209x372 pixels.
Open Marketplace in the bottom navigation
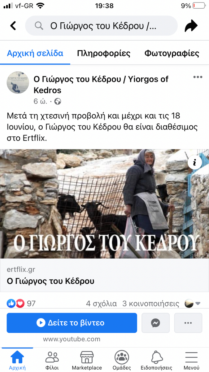click(87, 361)
